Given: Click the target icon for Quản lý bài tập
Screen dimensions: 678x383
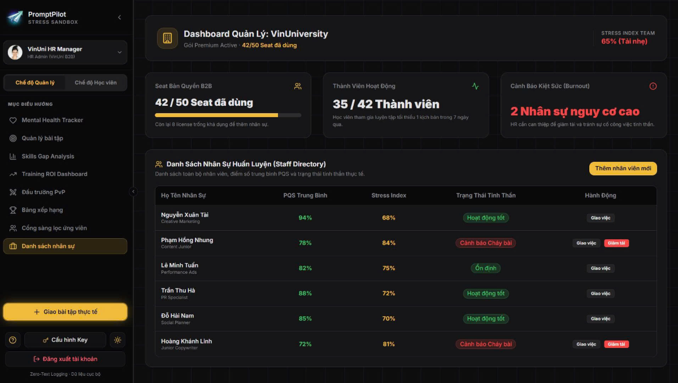Looking at the screenshot, I should [13, 138].
